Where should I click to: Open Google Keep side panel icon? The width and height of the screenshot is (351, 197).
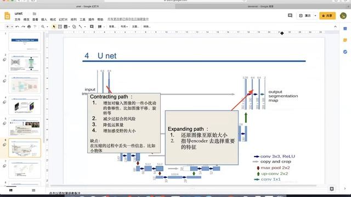coord(345,40)
